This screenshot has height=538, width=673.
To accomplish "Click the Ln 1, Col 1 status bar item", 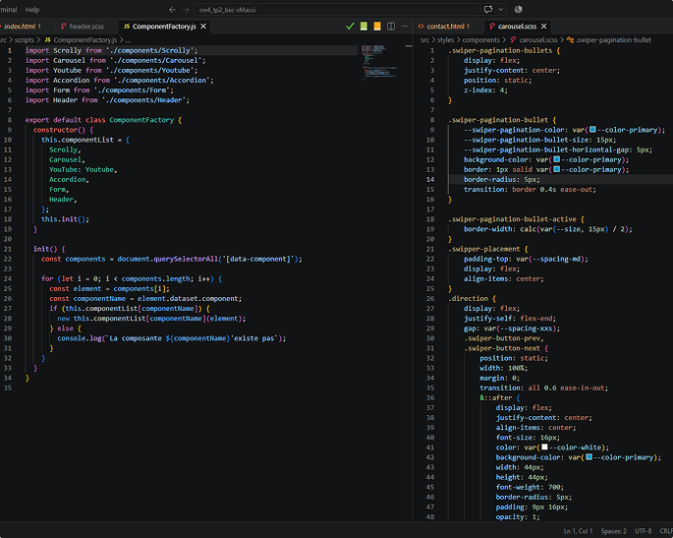I will tap(578, 531).
